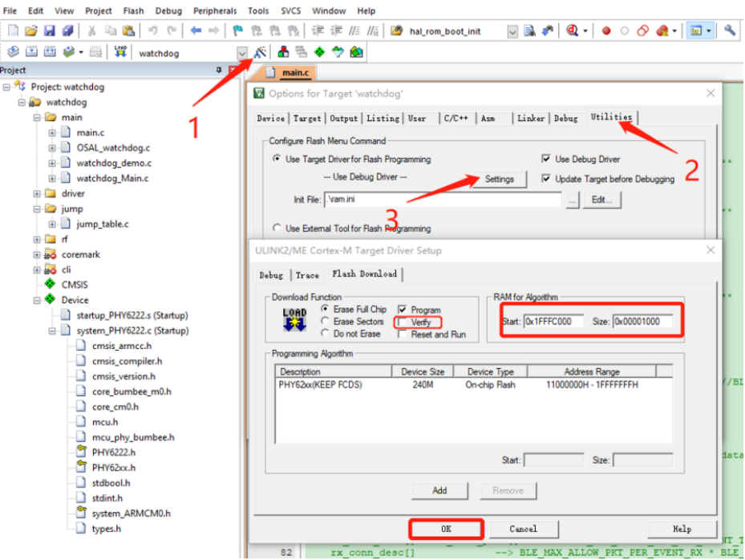Expand the rf folder
The height and width of the screenshot is (560, 745).
[x=37, y=239]
